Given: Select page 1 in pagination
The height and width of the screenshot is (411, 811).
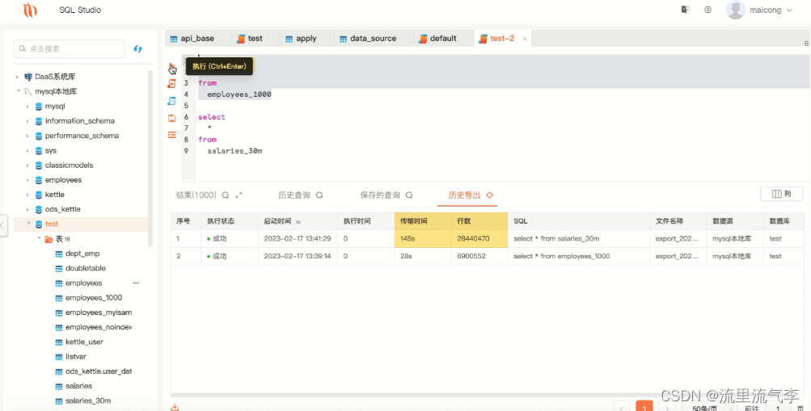Looking at the screenshot, I should 644,407.
